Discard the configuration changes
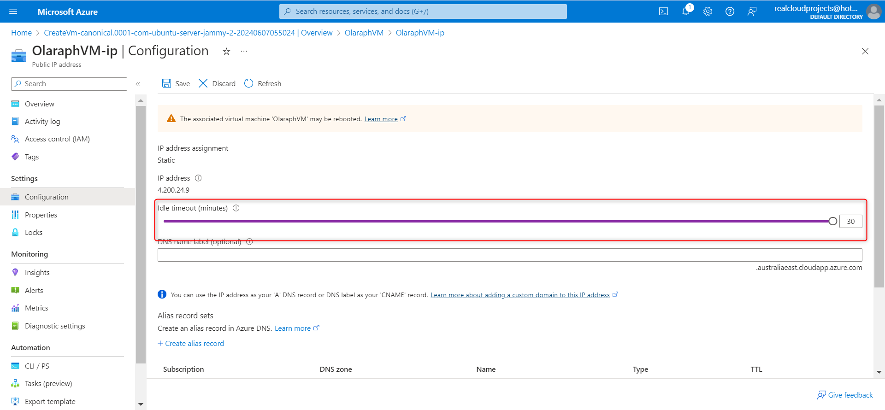The height and width of the screenshot is (410, 885). click(217, 83)
